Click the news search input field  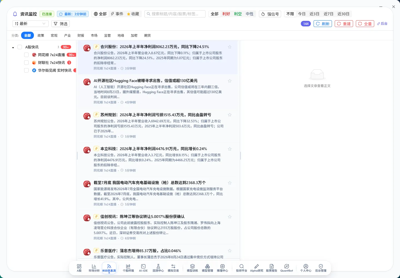[175, 14]
